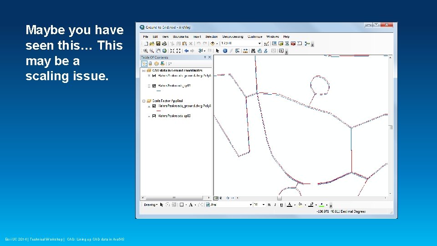Open the File menu
The width and height of the screenshot is (437, 246).
click(x=146, y=36)
